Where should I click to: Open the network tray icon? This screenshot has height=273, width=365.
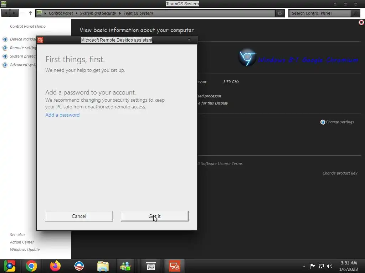click(x=321, y=266)
